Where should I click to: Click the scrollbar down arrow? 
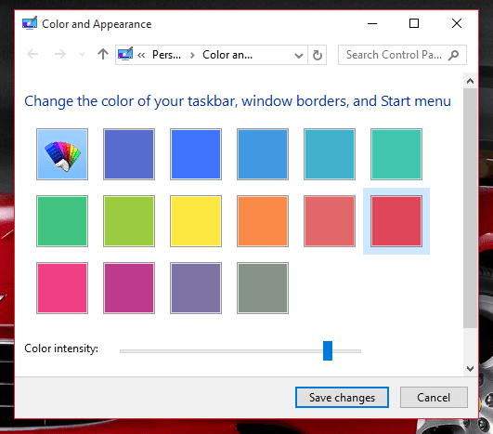pos(470,369)
